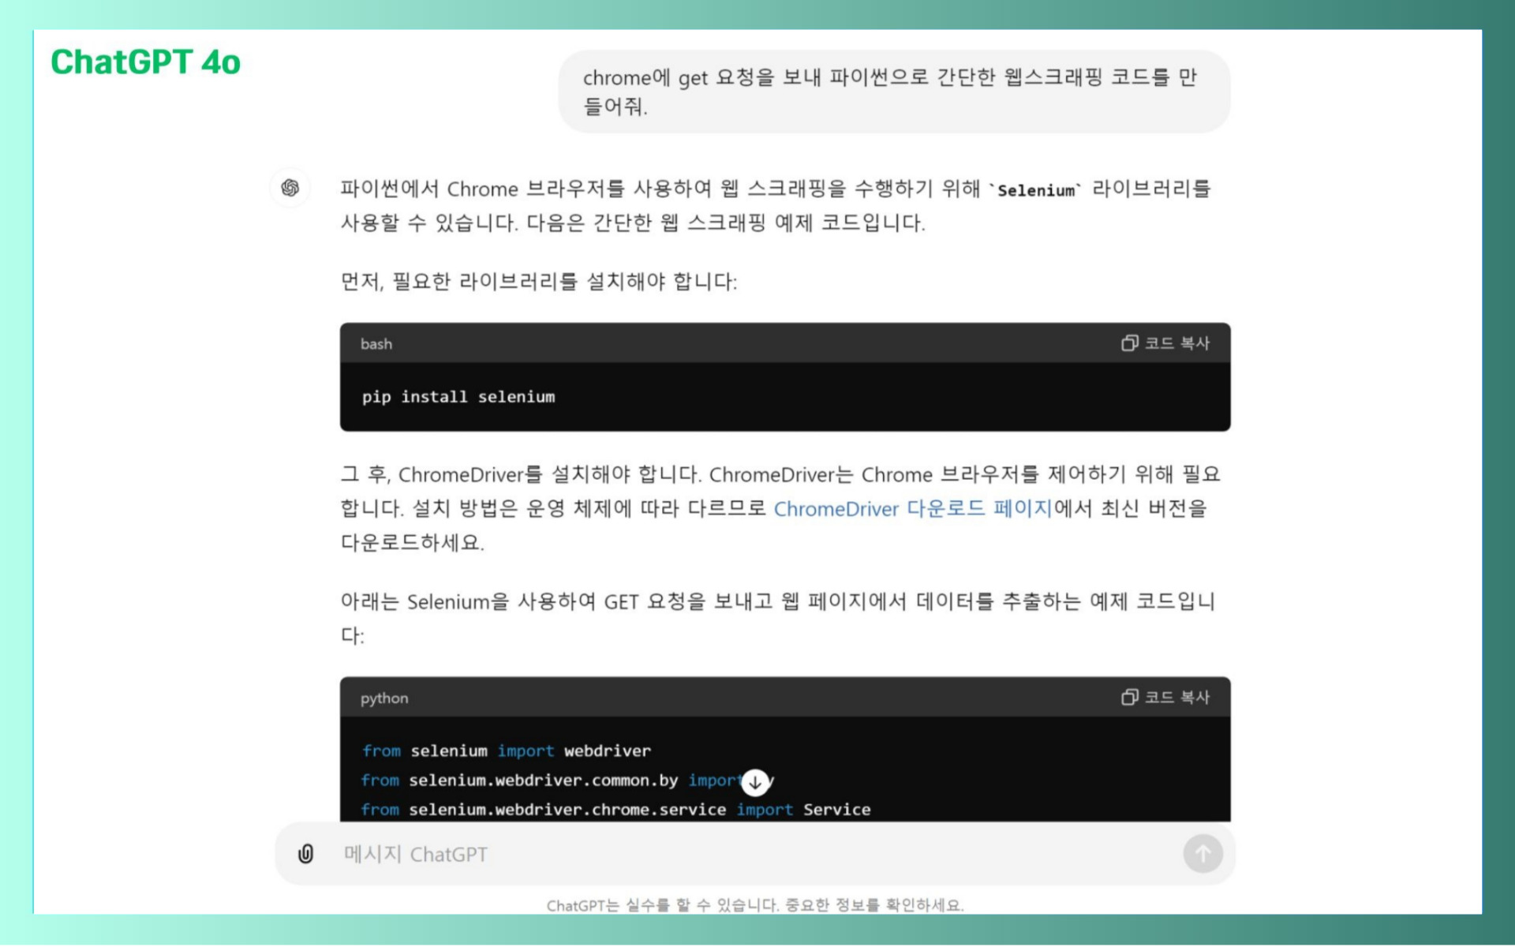Copy the bash code block
The width and height of the screenshot is (1515, 947).
[1165, 343]
